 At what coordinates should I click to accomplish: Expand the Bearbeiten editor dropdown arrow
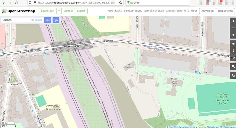click(59, 11)
